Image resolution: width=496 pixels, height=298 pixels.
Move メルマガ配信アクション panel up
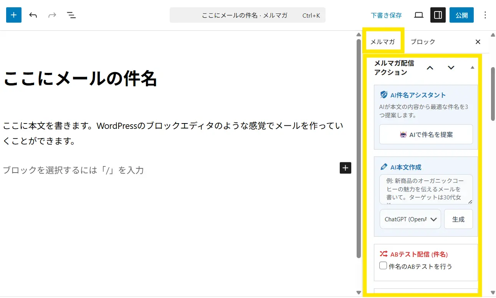pyautogui.click(x=430, y=68)
